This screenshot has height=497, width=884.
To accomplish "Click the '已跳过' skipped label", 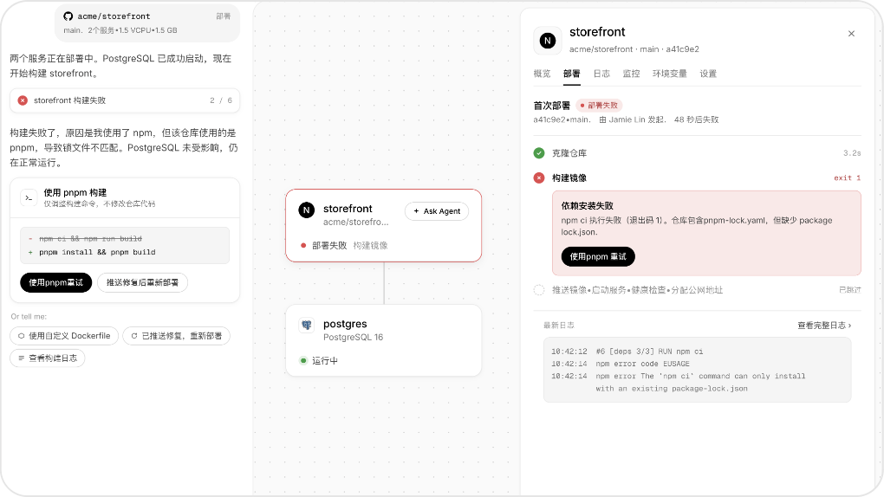I will pos(850,290).
